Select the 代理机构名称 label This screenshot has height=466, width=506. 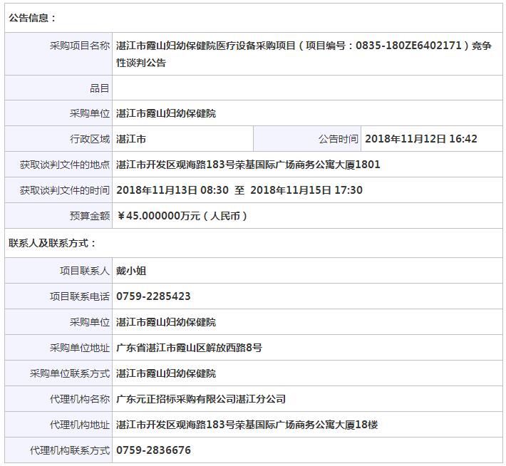click(80, 399)
